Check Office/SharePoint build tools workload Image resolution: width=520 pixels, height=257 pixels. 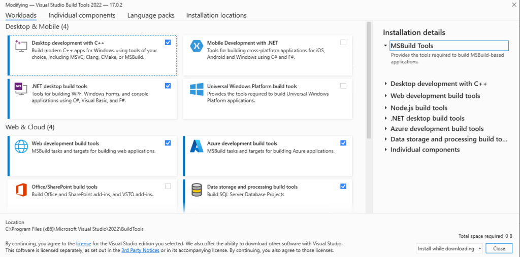(168, 187)
